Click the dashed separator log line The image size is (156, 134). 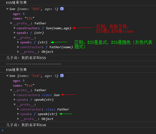click(x=34, y=64)
